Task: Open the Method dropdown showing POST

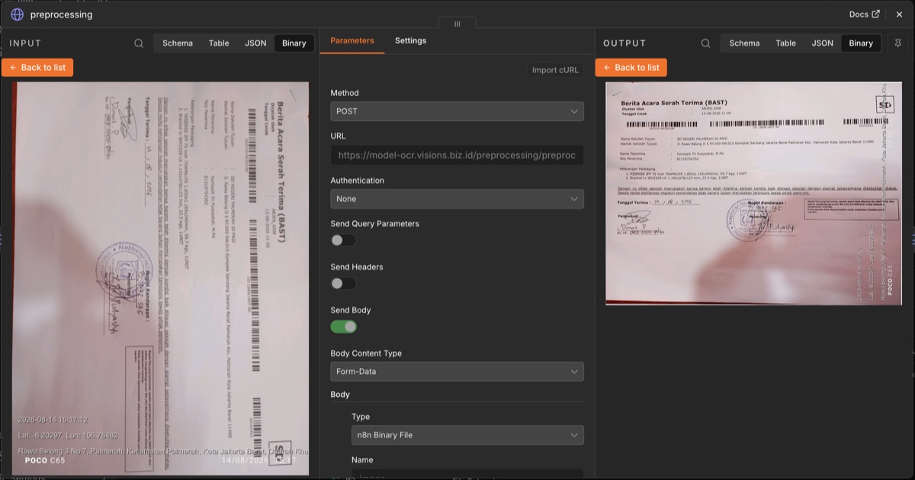Action: point(457,111)
